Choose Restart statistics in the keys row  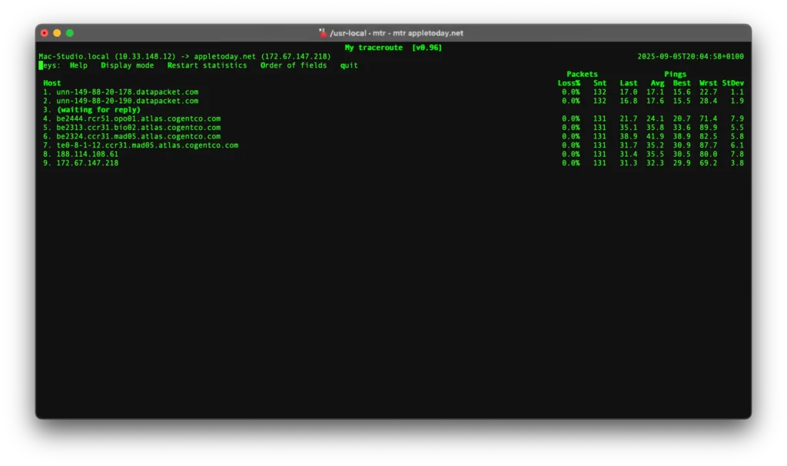pyautogui.click(x=207, y=65)
